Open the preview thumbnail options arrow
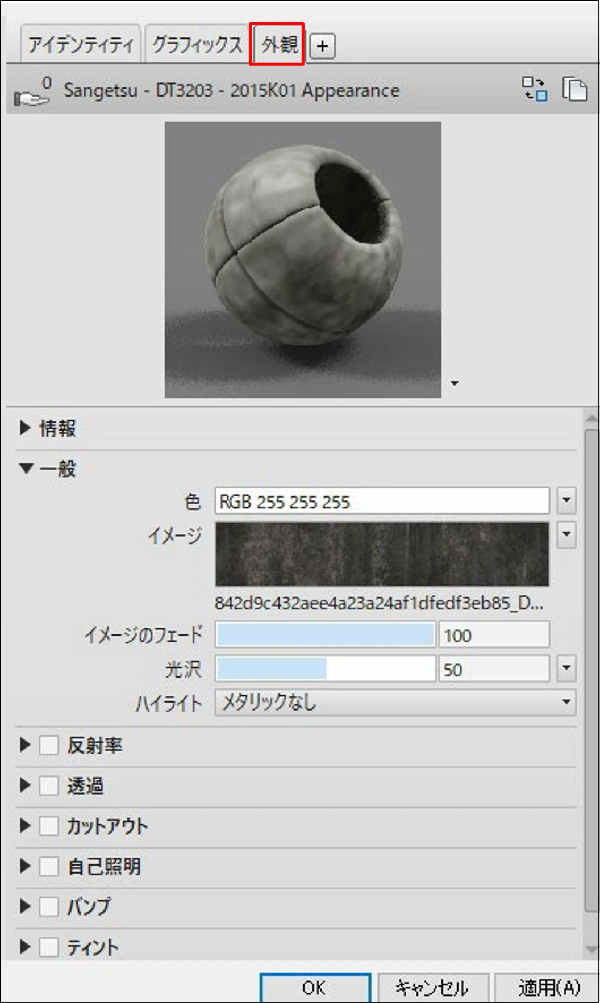Image resolution: width=600 pixels, height=1003 pixels. coord(455,383)
